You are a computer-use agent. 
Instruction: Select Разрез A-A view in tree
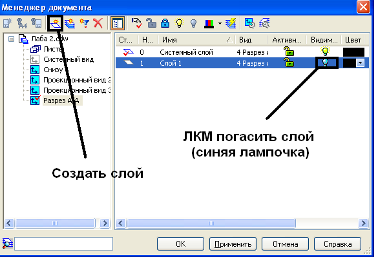coord(62,100)
